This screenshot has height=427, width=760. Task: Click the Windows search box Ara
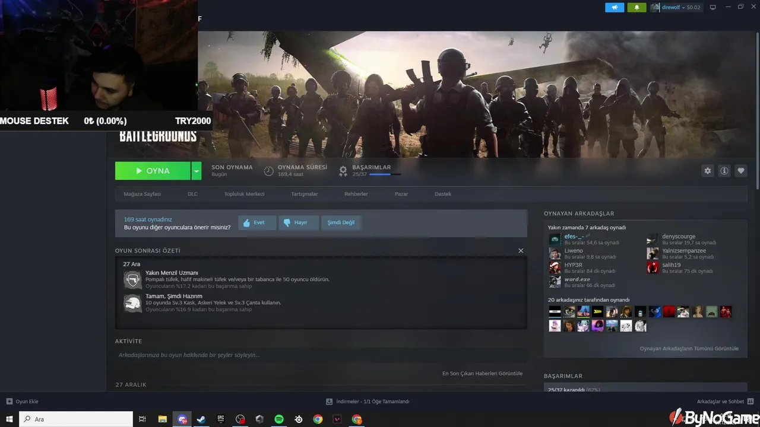click(76, 419)
